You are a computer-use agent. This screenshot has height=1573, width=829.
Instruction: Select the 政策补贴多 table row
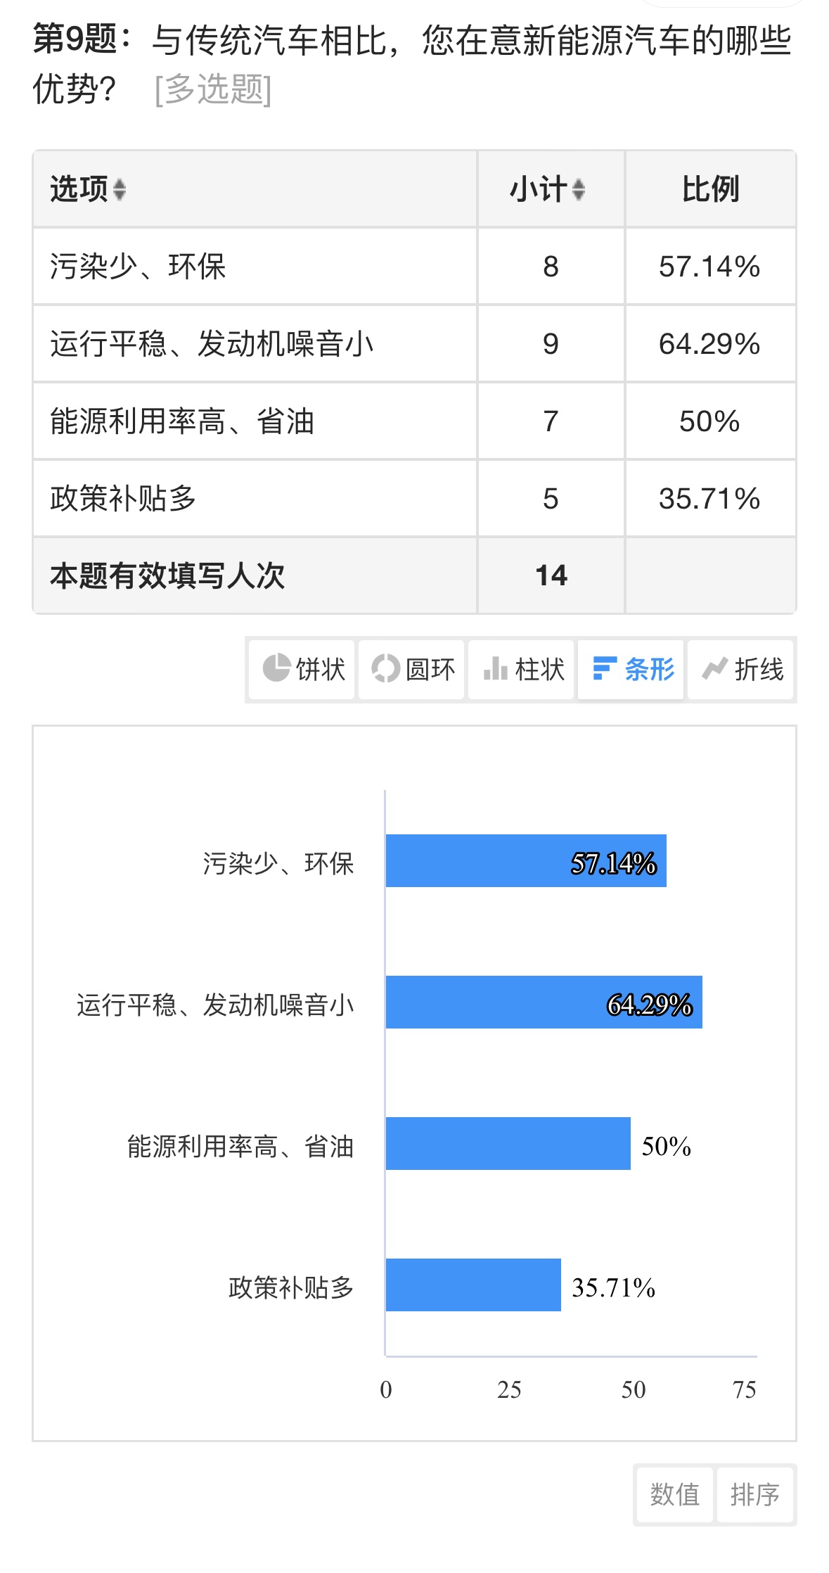(414, 499)
